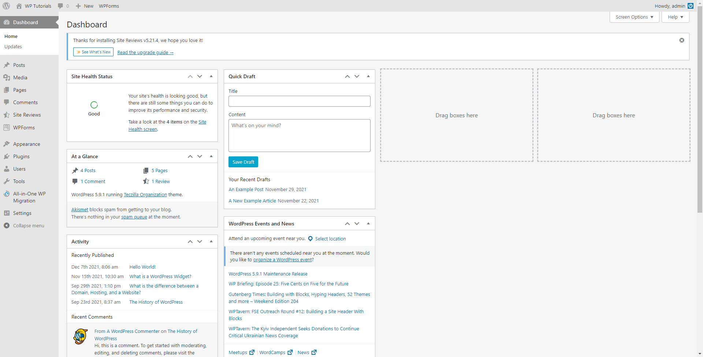Click the Pages icon in sidebar

(x=7, y=90)
